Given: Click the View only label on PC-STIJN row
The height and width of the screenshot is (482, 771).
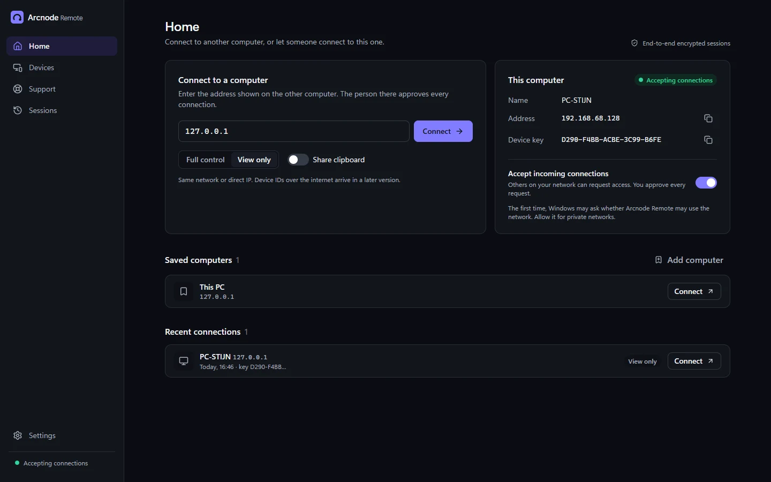Looking at the screenshot, I should click(642, 361).
